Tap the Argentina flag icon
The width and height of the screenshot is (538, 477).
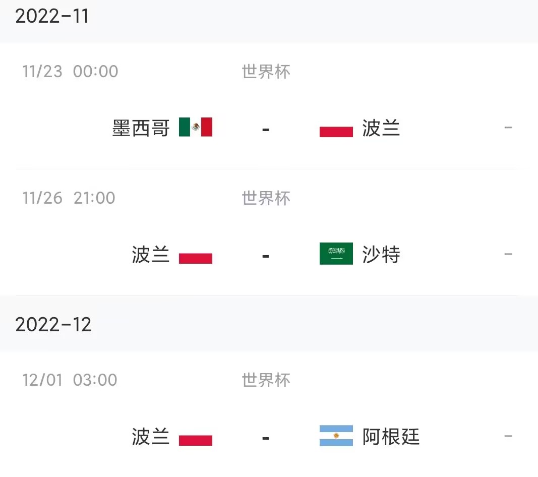click(x=336, y=436)
